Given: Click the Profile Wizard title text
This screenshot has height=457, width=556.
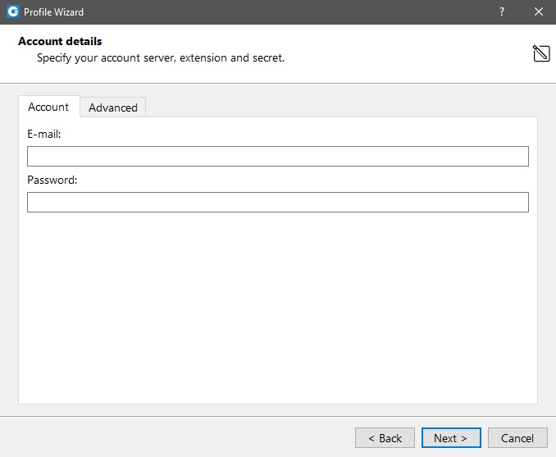Looking at the screenshot, I should 53,12.
